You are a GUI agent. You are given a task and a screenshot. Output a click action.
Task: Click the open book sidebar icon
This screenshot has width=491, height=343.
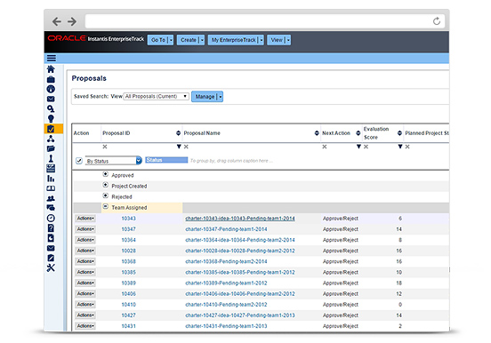[51, 188]
